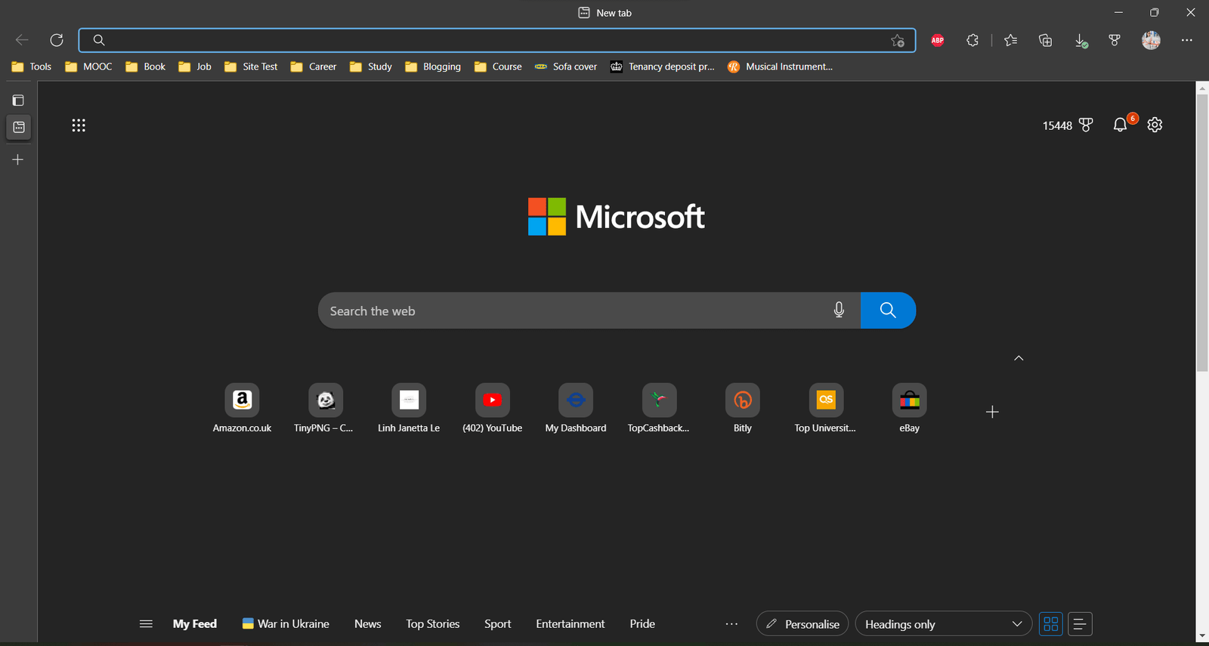
Task: Open the user profile avatar
Action: point(1151,41)
